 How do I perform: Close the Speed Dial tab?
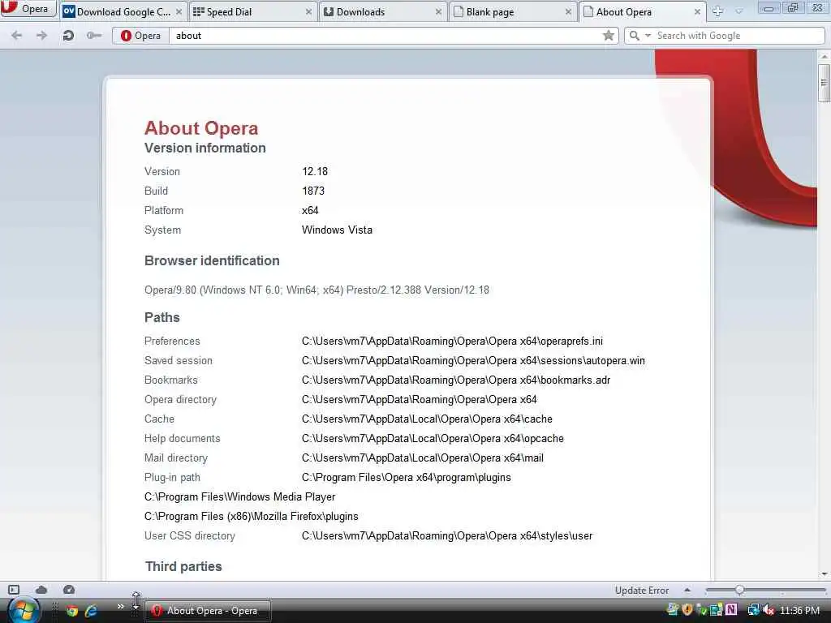pyautogui.click(x=308, y=11)
